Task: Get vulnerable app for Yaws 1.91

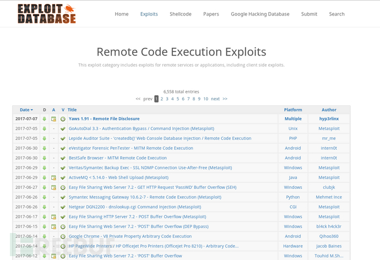Action: click(x=53, y=119)
